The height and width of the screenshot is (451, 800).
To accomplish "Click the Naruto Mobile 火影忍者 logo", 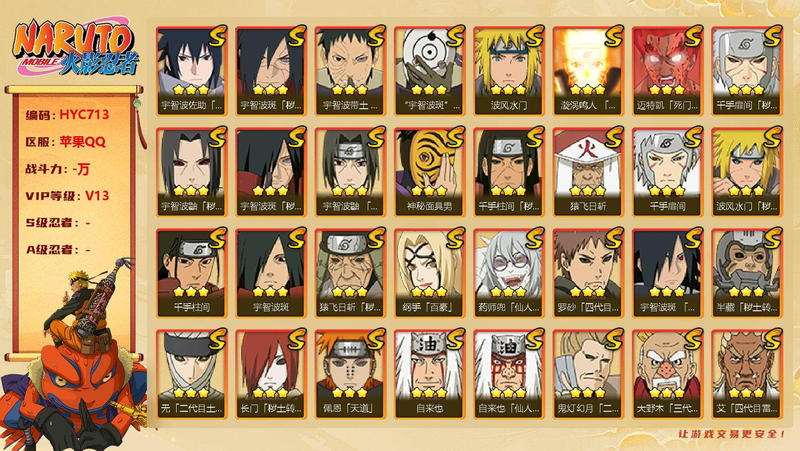I will 75,48.
